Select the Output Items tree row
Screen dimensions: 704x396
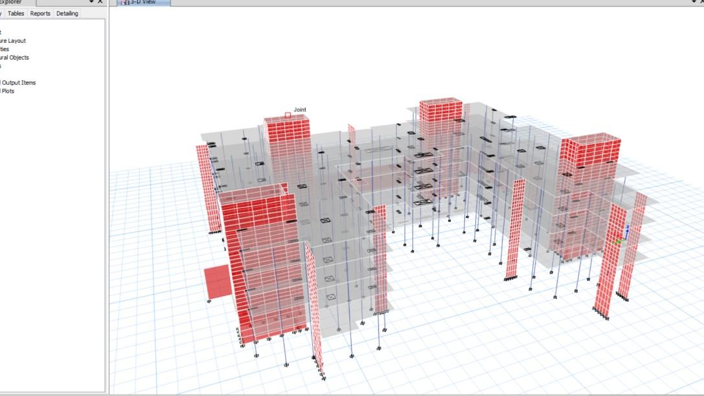click(x=18, y=83)
